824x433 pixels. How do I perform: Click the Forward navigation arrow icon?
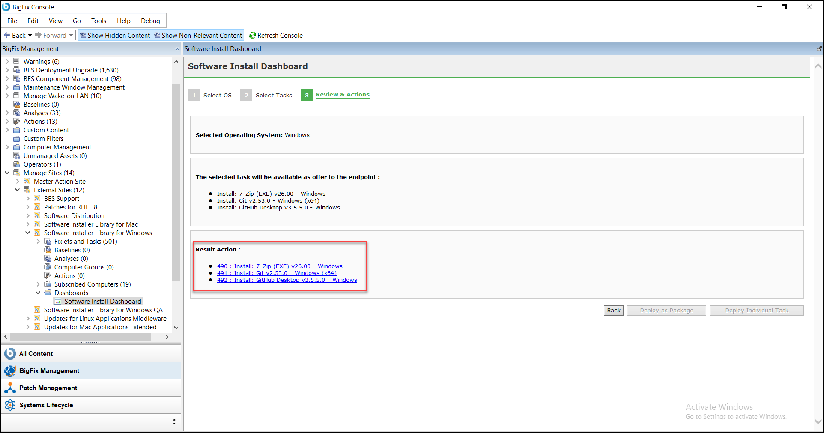click(x=38, y=35)
